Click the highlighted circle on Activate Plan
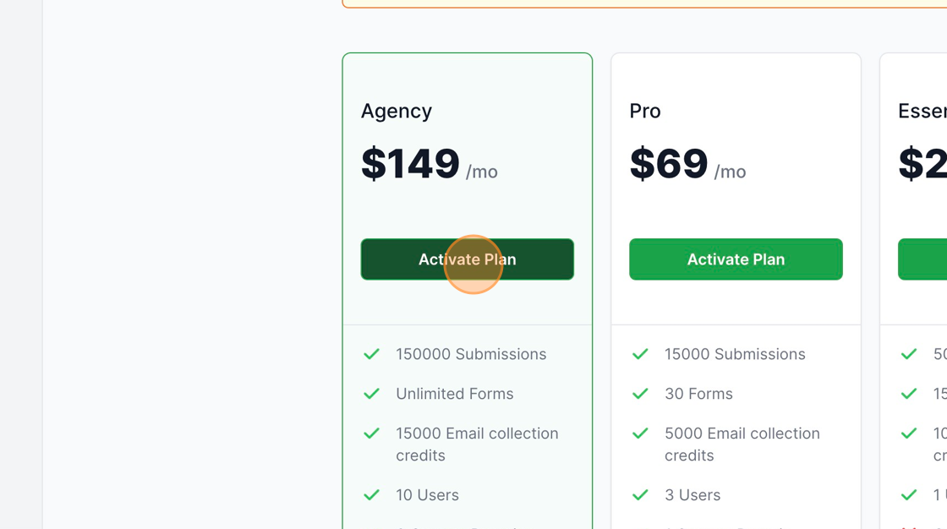The image size is (947, 529). click(473, 264)
